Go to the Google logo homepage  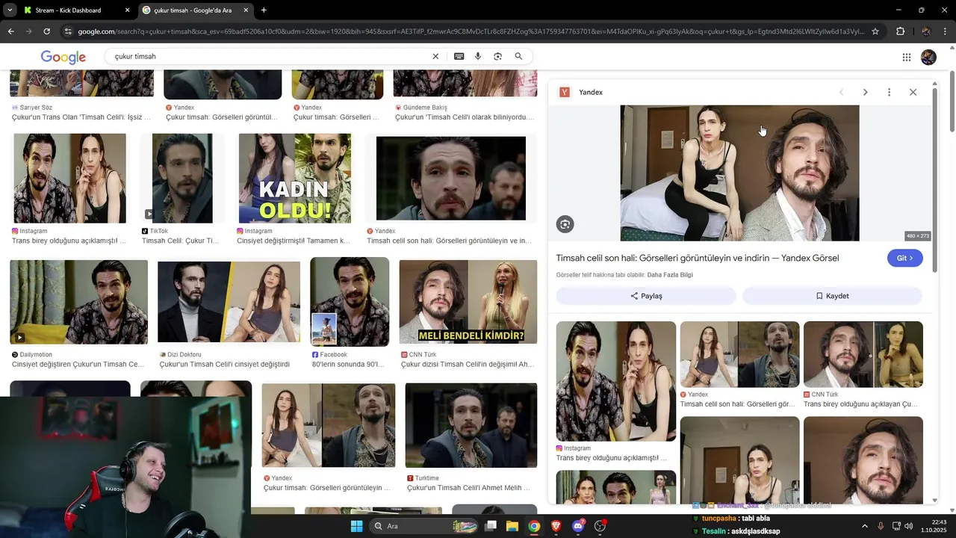coord(63,58)
